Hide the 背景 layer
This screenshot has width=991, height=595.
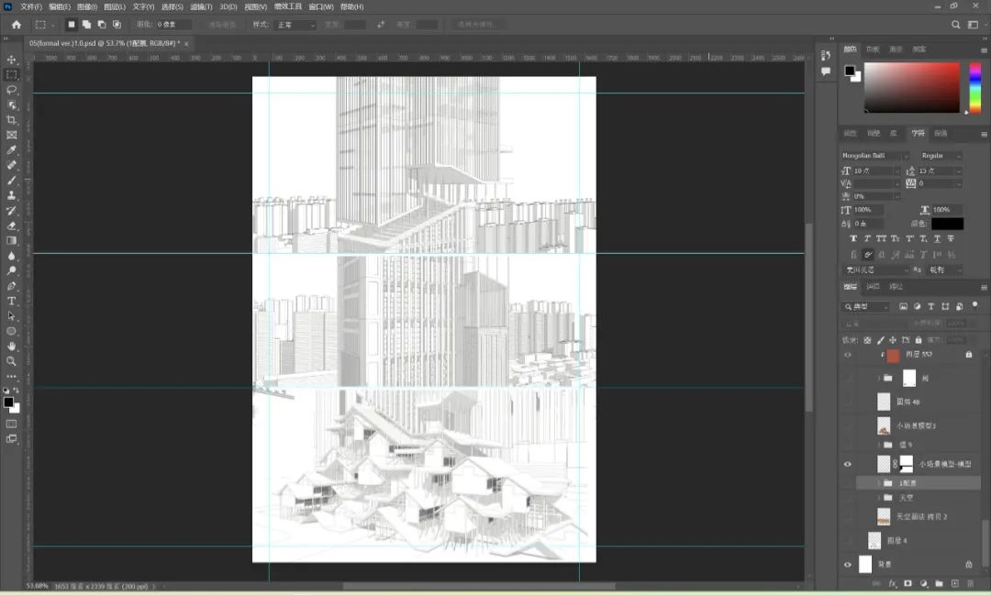click(848, 564)
